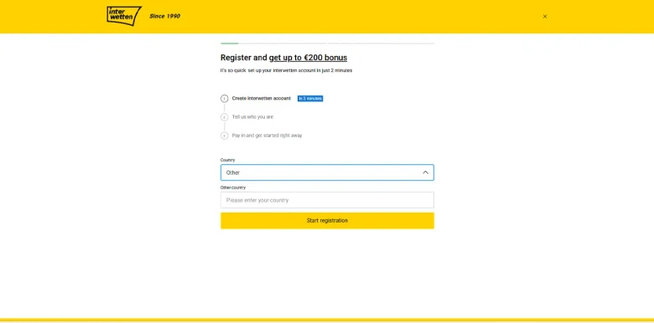Select step 1 circle for Create account
This screenshot has height=323, width=654.
[x=225, y=99]
